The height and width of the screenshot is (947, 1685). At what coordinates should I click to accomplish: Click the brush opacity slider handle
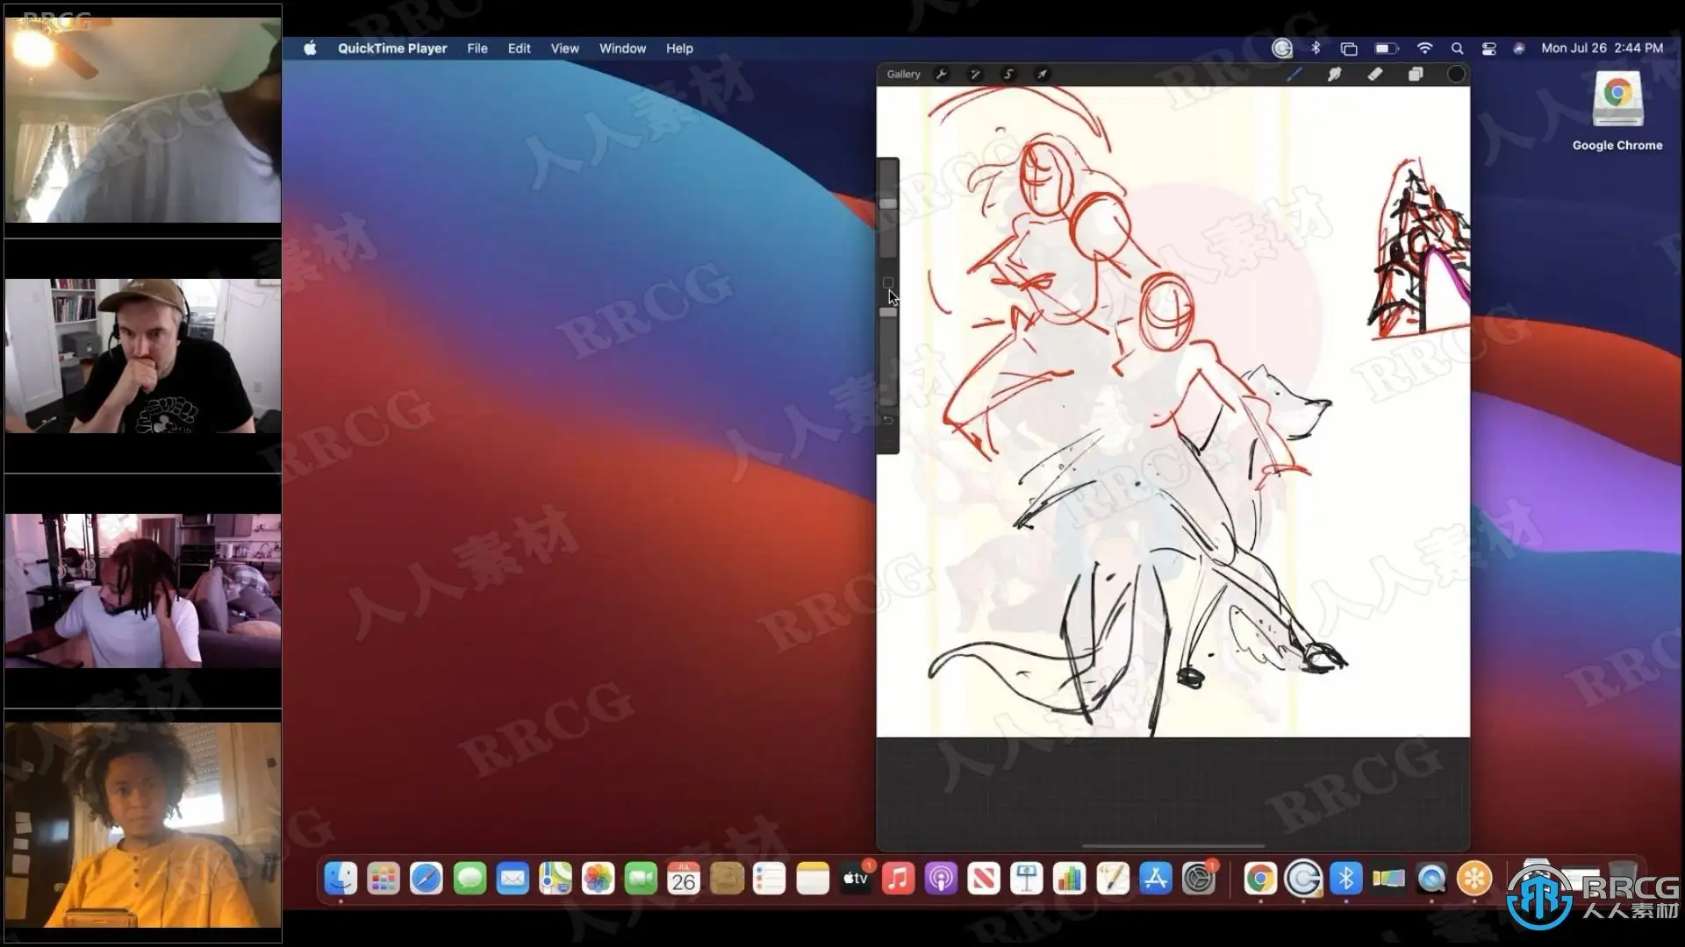(888, 312)
